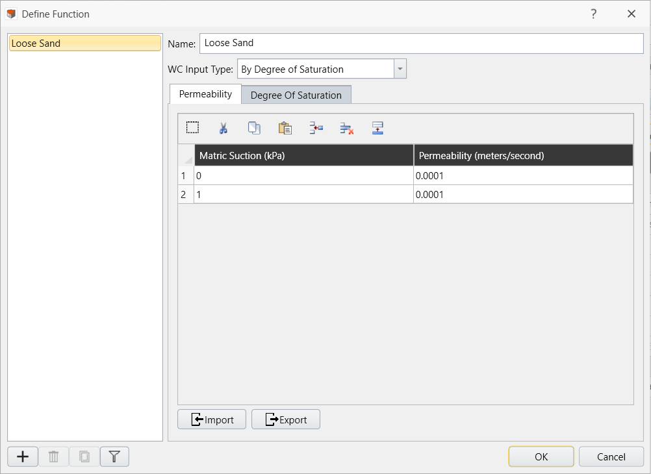The image size is (651, 474).
Task: Click the table's top-left select-all corner
Action: click(x=186, y=155)
